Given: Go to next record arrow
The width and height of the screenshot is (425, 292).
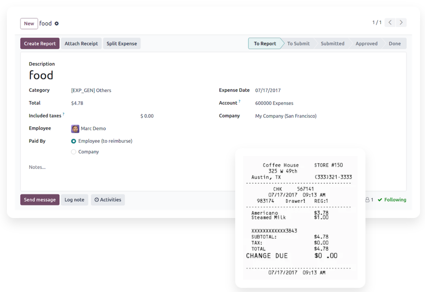Looking at the screenshot, I should point(401,23).
